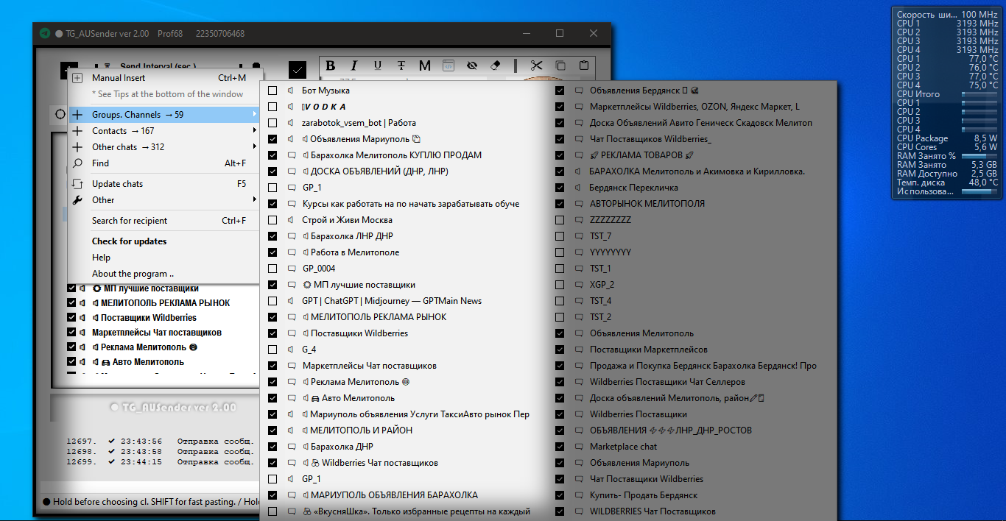The height and width of the screenshot is (521, 1006).
Task: Uncheck Авто Мелитополь in the main window list
Action: (x=71, y=362)
